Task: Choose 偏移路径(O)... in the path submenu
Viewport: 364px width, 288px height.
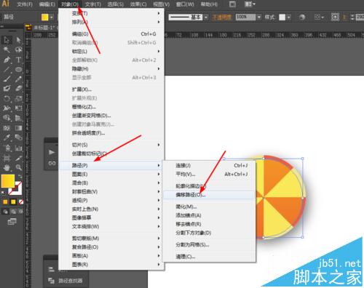Action: tap(209, 195)
